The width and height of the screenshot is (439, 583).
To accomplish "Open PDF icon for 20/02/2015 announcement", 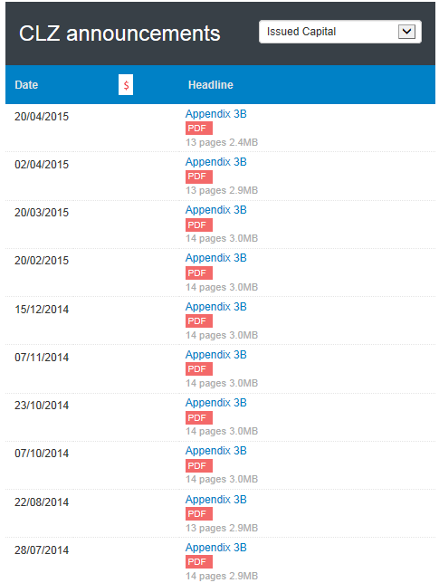I will coord(199,272).
